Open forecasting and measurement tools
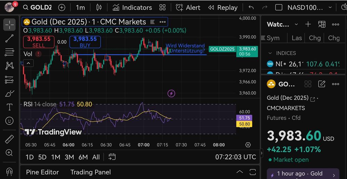Screen dimensions: 347x179 pos(9,80)
